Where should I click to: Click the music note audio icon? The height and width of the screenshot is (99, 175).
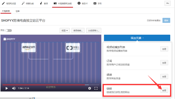tap(41, 3)
